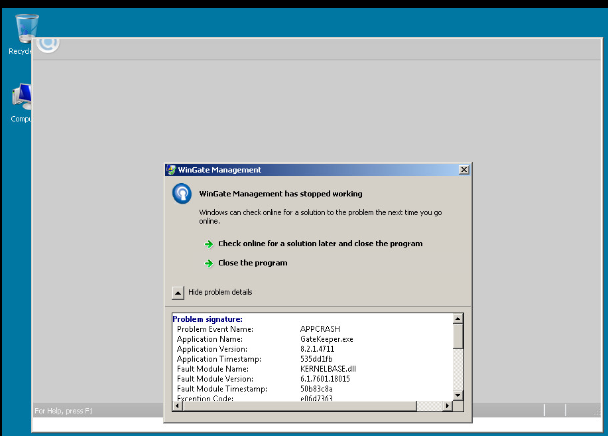This screenshot has height=436, width=608.
Task: Click green arrow beside Check online option
Action: point(209,244)
